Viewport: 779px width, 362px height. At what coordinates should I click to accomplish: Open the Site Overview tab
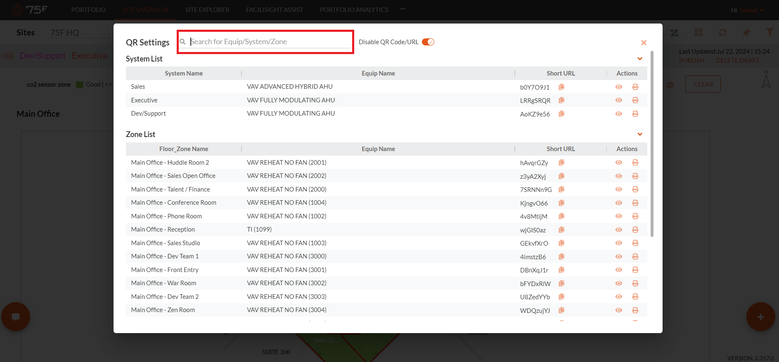click(145, 9)
